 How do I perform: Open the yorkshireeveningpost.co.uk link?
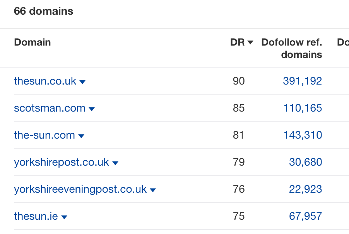[80, 189]
